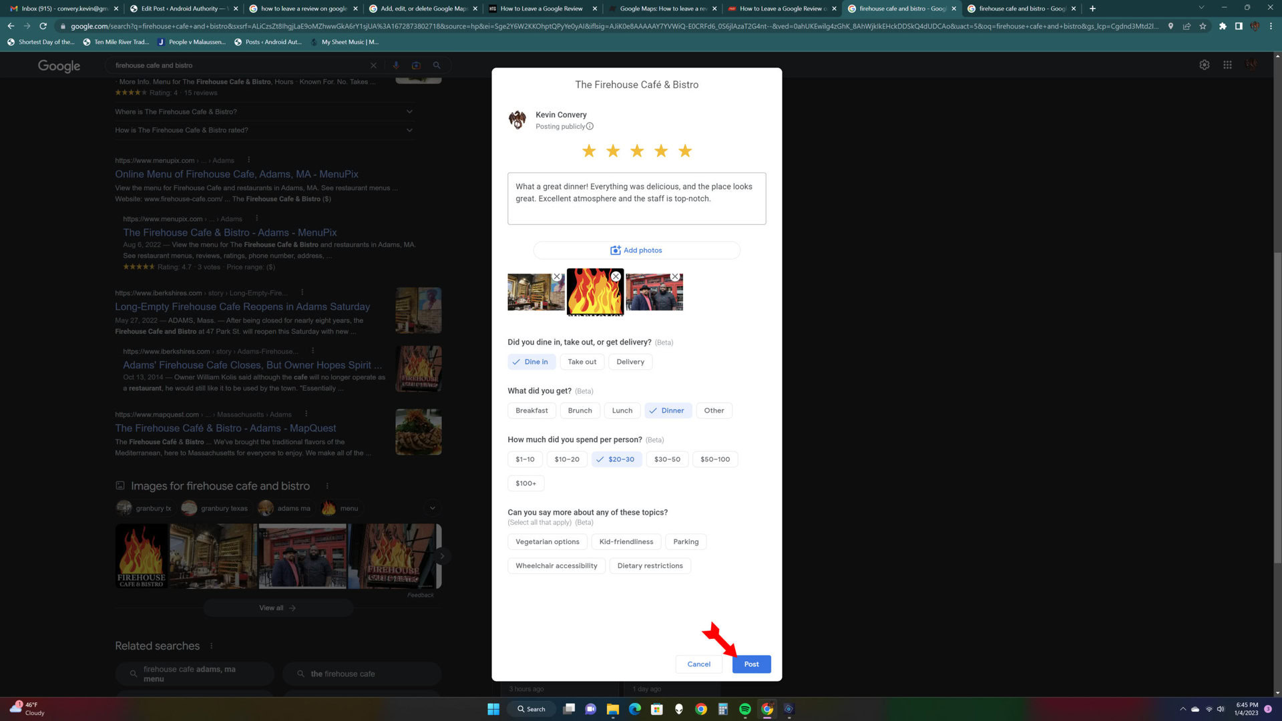Reload the page in browser toolbar
Screen dimensions: 1282x721
(43, 26)
